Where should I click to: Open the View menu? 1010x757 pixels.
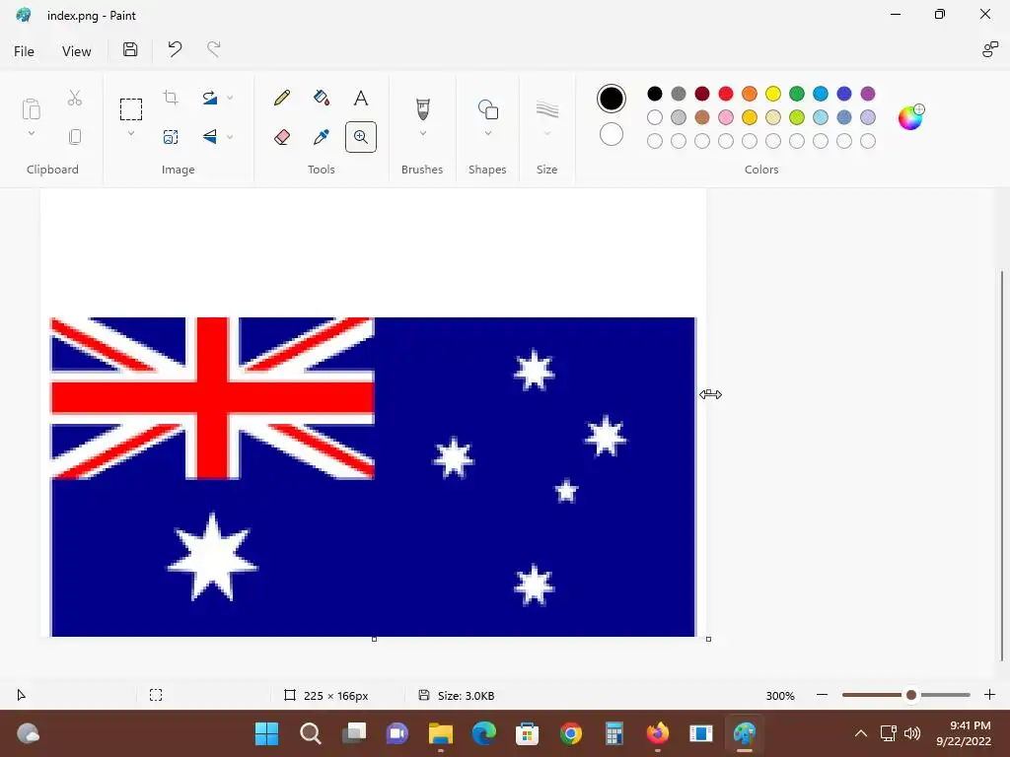76,51
